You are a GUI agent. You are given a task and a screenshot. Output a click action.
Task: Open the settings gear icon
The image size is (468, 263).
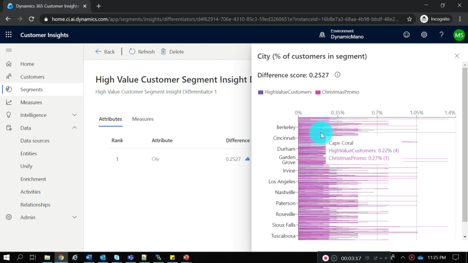(x=424, y=35)
